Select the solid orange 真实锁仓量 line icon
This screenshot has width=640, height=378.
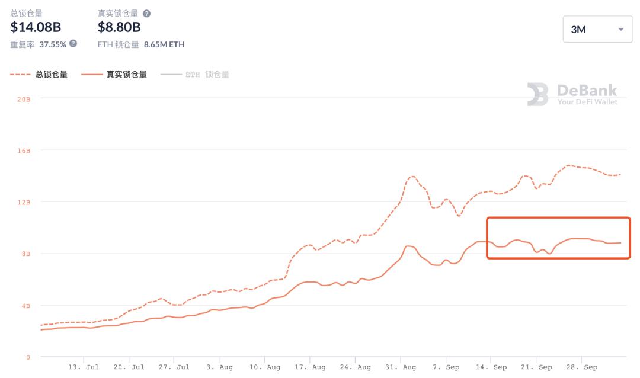(x=92, y=74)
